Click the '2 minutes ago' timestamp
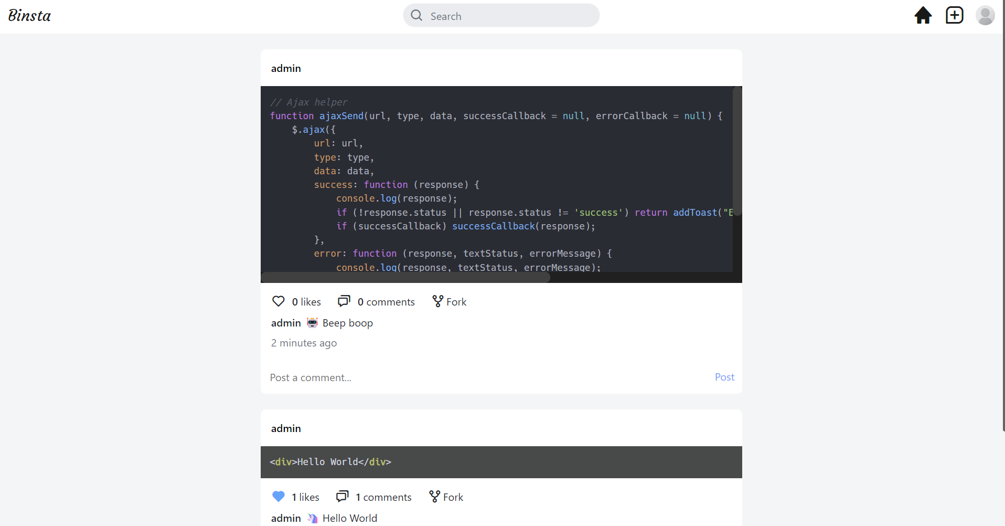 (304, 343)
